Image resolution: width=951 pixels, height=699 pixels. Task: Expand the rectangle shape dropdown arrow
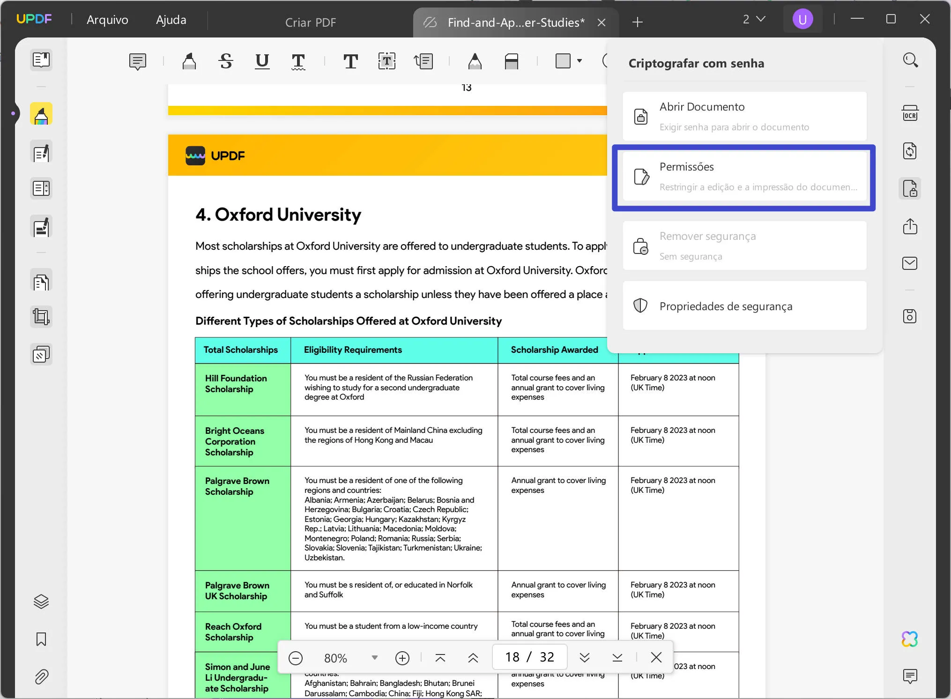[x=580, y=61]
